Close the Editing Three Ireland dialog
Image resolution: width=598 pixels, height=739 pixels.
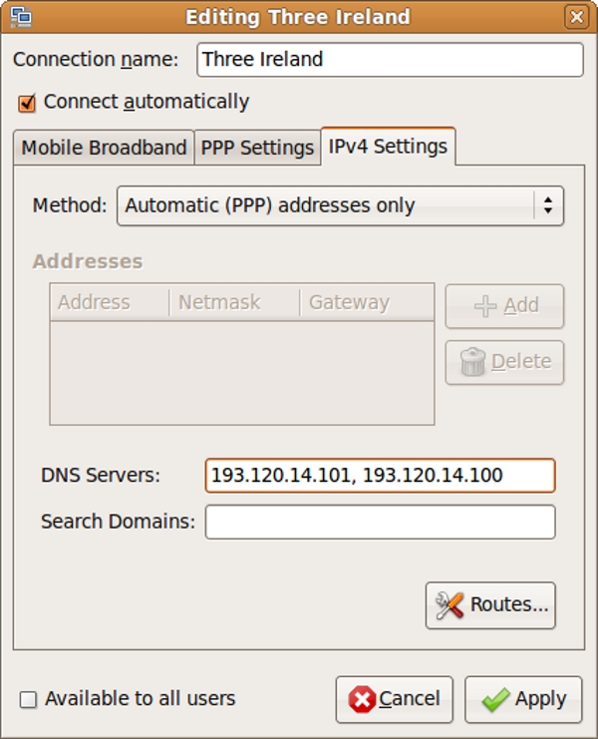576,17
